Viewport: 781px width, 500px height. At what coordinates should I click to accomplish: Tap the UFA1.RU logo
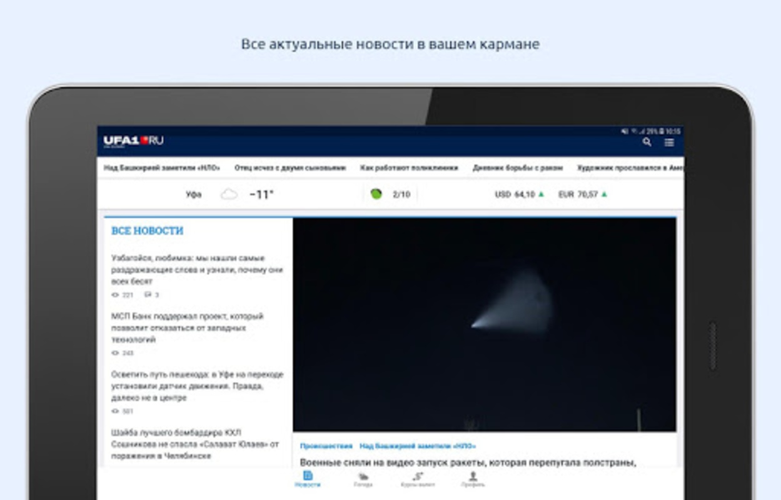point(134,141)
